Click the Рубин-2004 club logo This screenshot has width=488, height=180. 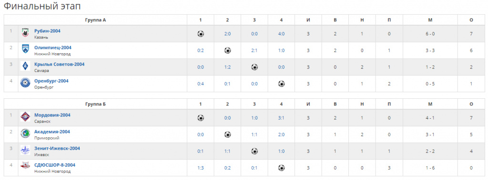25,34
